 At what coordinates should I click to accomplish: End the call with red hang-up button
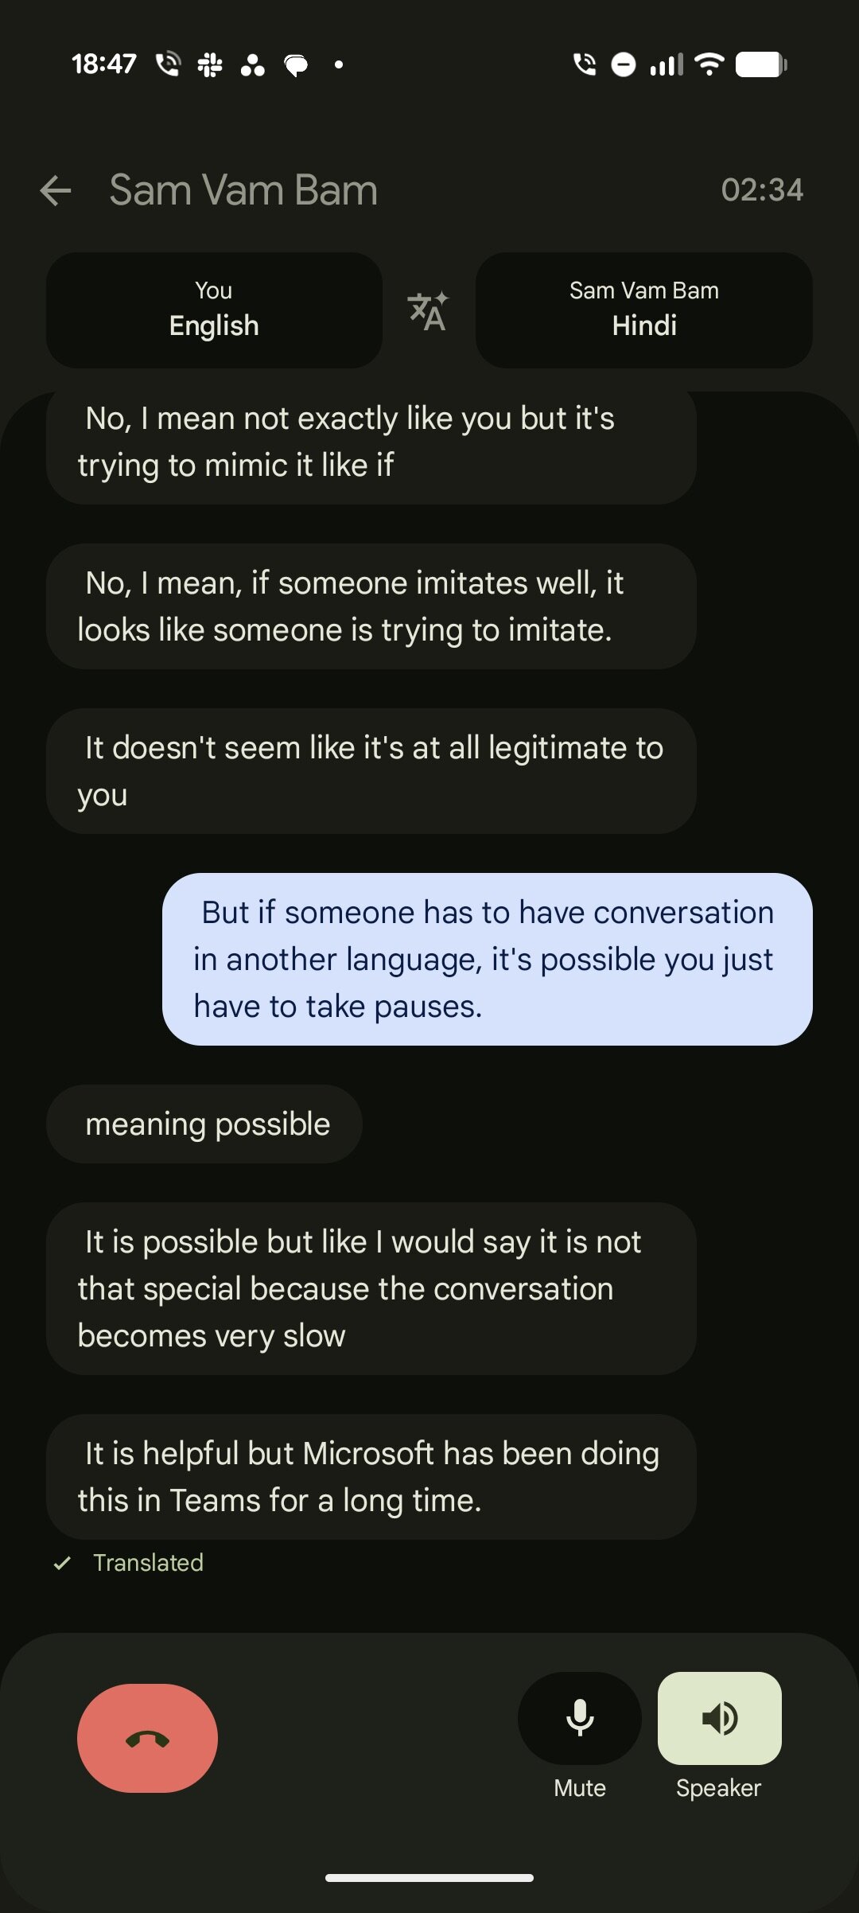pyautogui.click(x=147, y=1738)
